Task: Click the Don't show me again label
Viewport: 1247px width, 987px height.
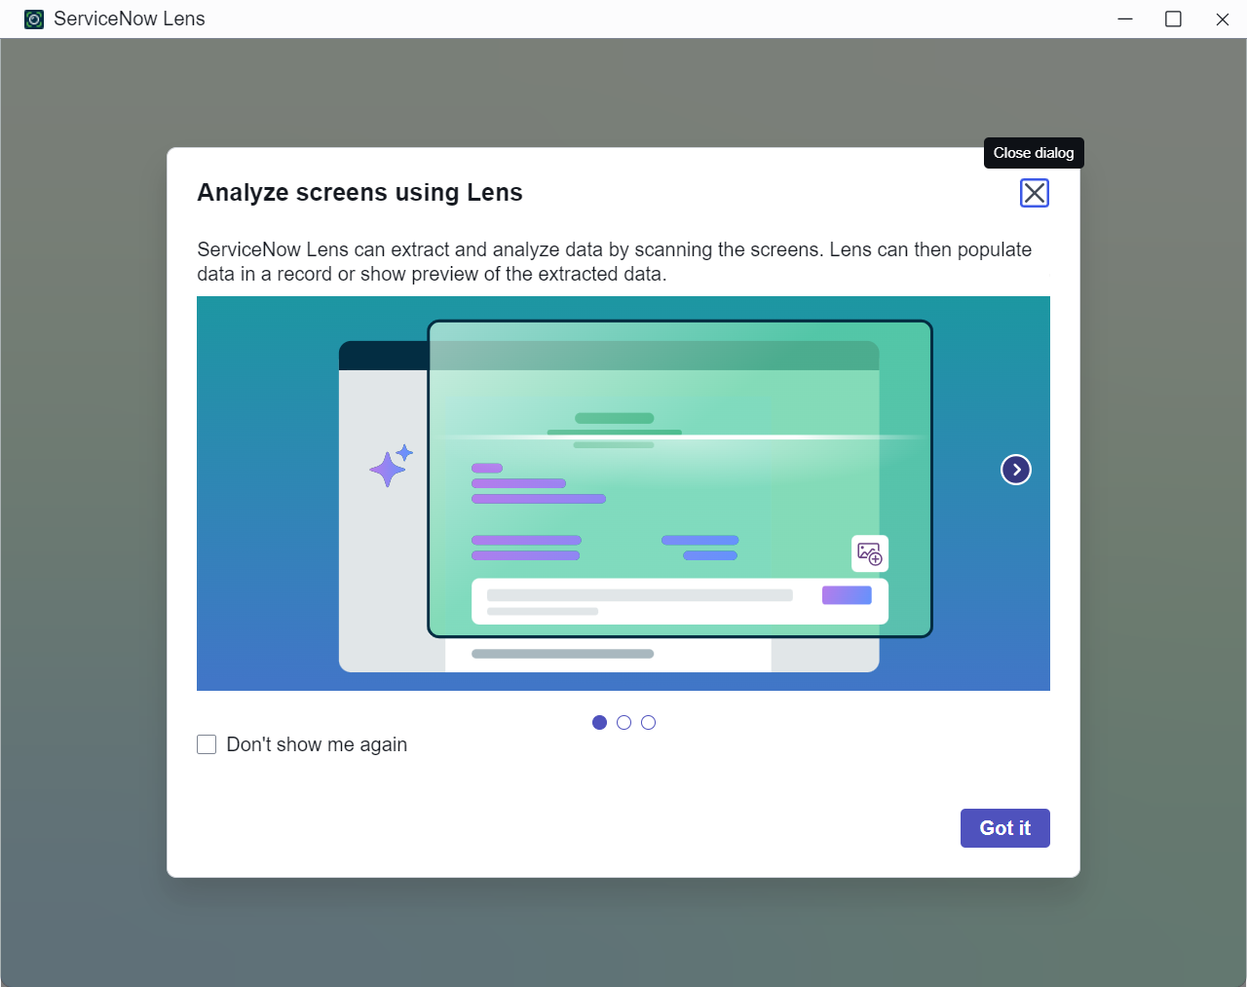Action: click(x=317, y=744)
